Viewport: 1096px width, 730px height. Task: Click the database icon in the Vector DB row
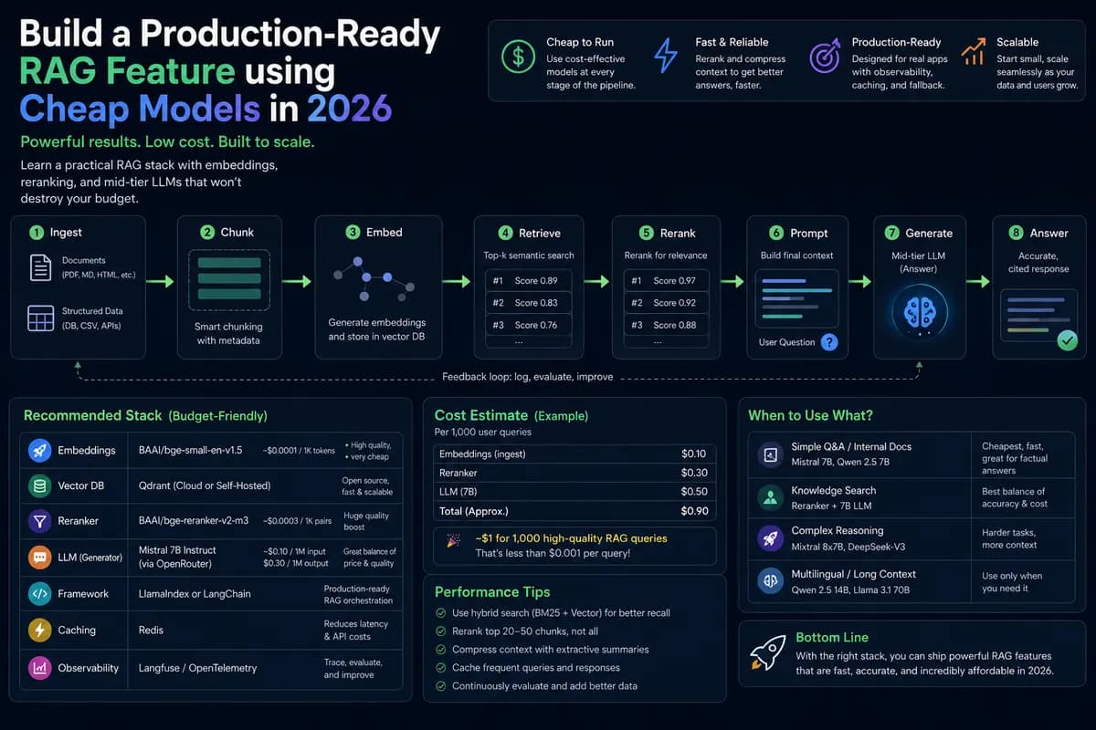40,485
